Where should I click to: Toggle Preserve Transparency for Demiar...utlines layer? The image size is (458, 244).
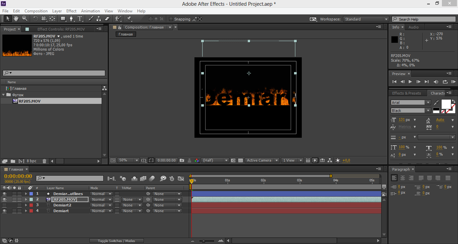click(x=117, y=194)
